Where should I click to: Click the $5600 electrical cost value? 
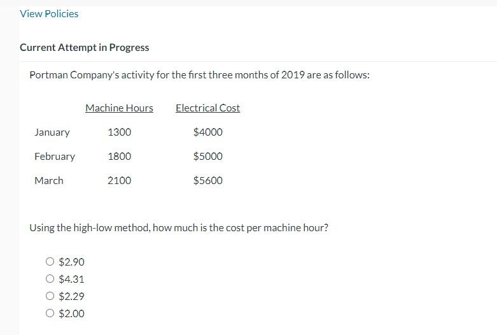coord(207,180)
